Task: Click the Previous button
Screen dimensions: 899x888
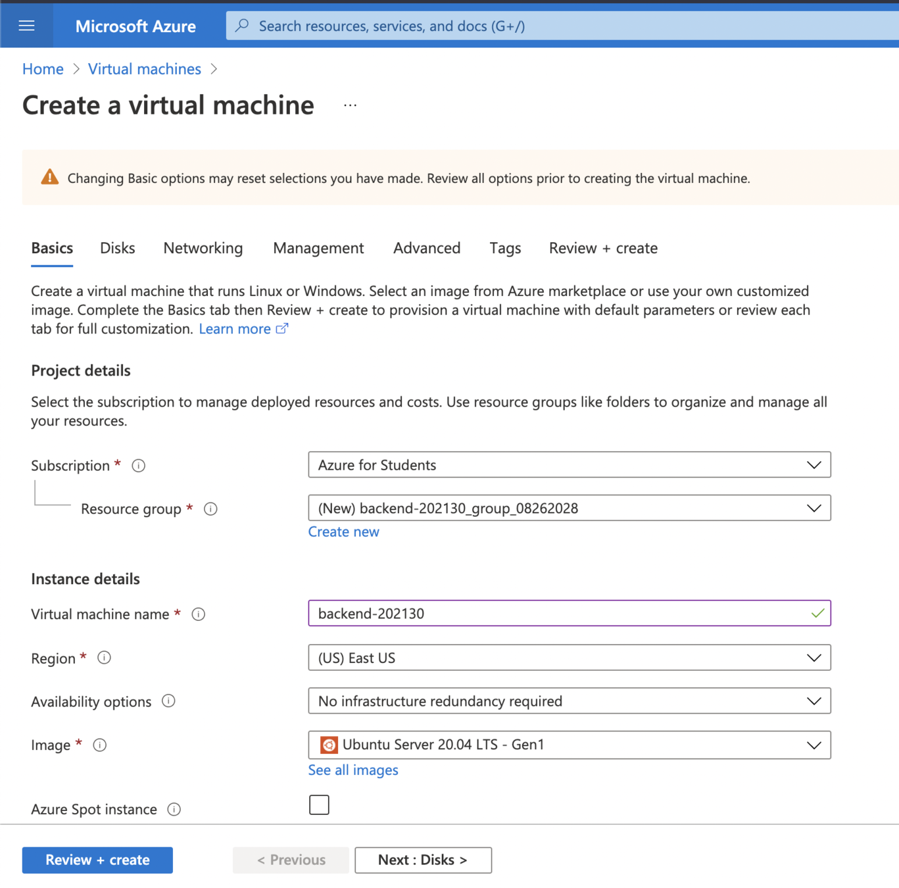Action: [x=291, y=860]
